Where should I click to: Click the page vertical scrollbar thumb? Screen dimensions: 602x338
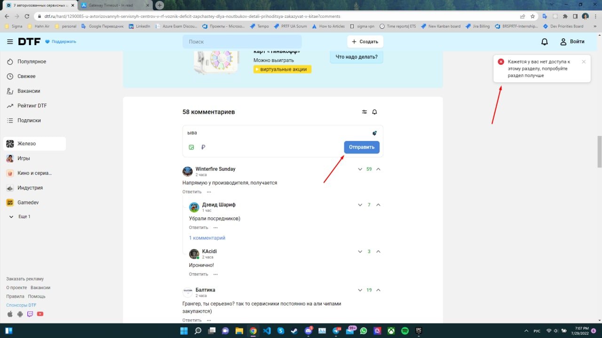tap(599, 151)
